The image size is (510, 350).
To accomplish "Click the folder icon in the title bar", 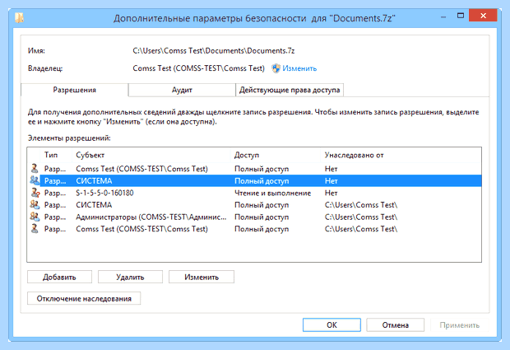I will coord(19,18).
